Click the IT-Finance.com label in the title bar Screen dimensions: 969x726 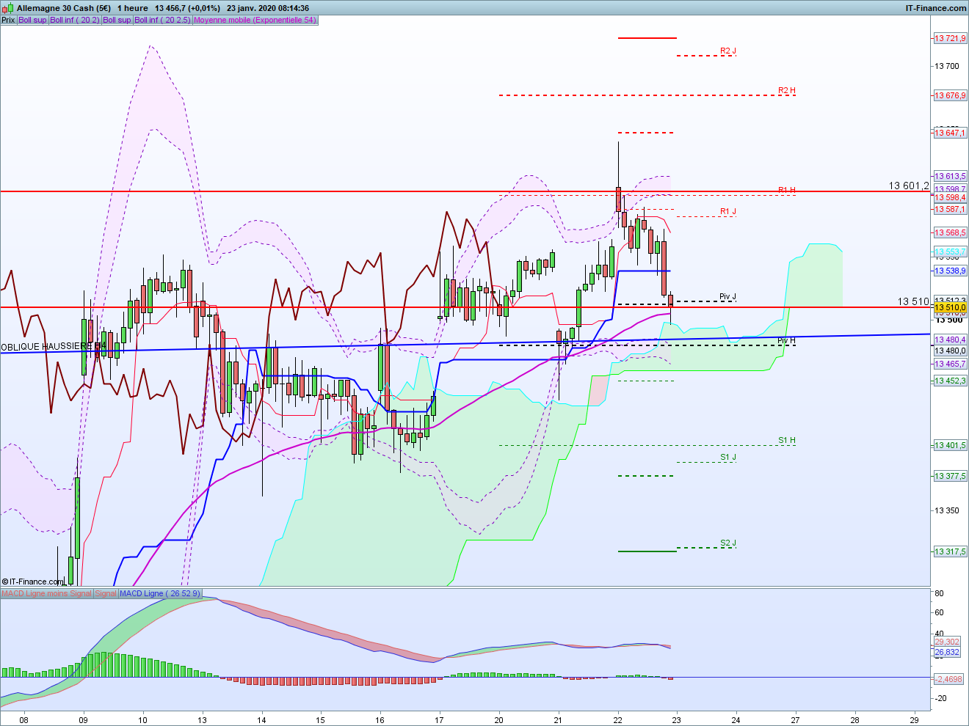tap(936, 8)
